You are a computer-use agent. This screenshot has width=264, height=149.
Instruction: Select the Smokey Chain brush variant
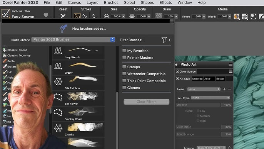pos(78,114)
